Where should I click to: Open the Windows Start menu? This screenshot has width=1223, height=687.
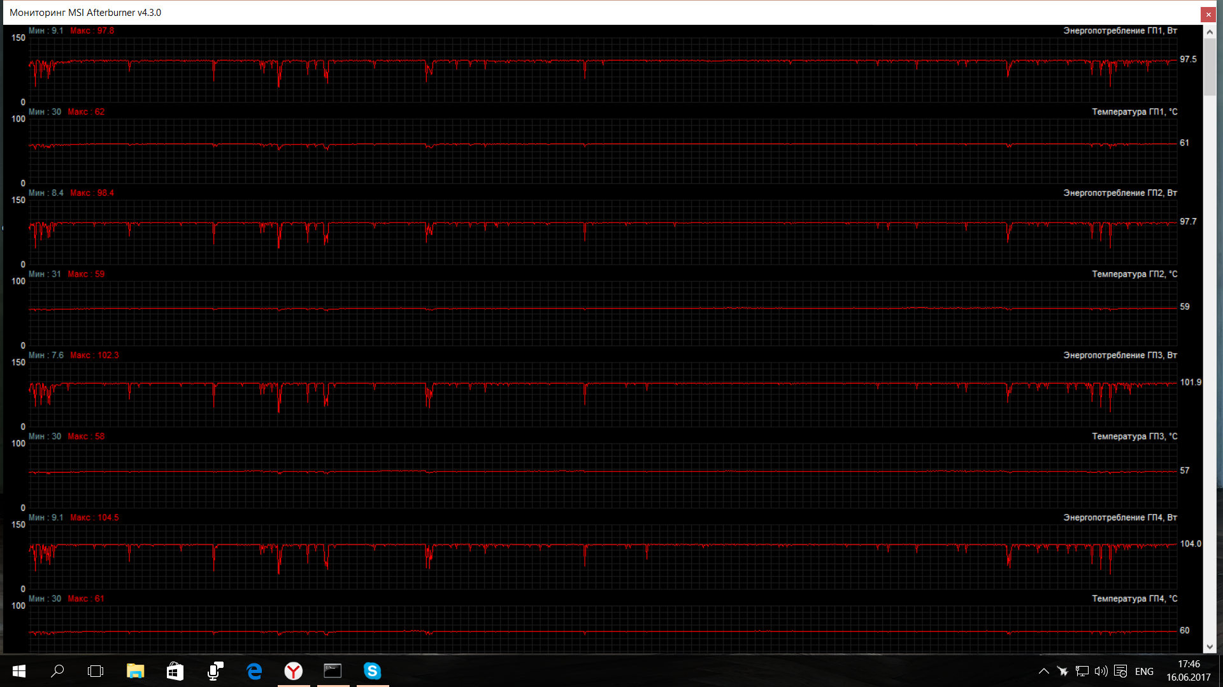18,671
